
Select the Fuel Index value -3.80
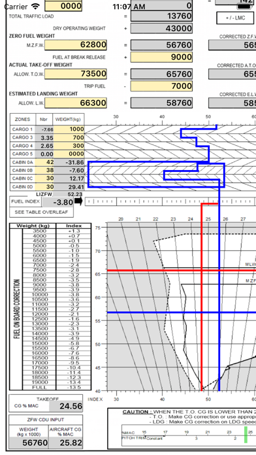[58, 202]
